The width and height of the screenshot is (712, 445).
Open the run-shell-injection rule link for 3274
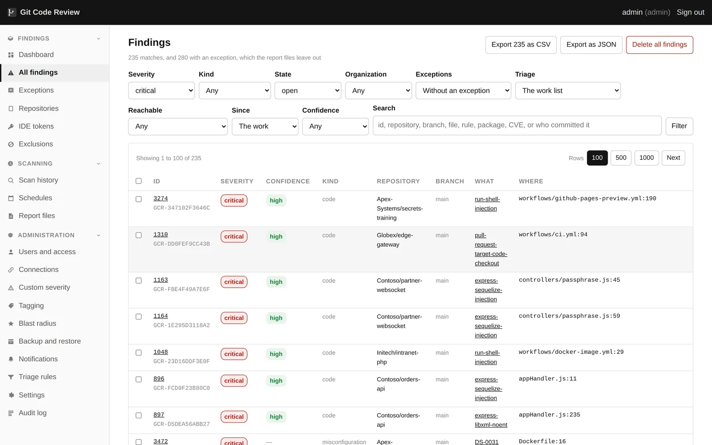click(487, 204)
